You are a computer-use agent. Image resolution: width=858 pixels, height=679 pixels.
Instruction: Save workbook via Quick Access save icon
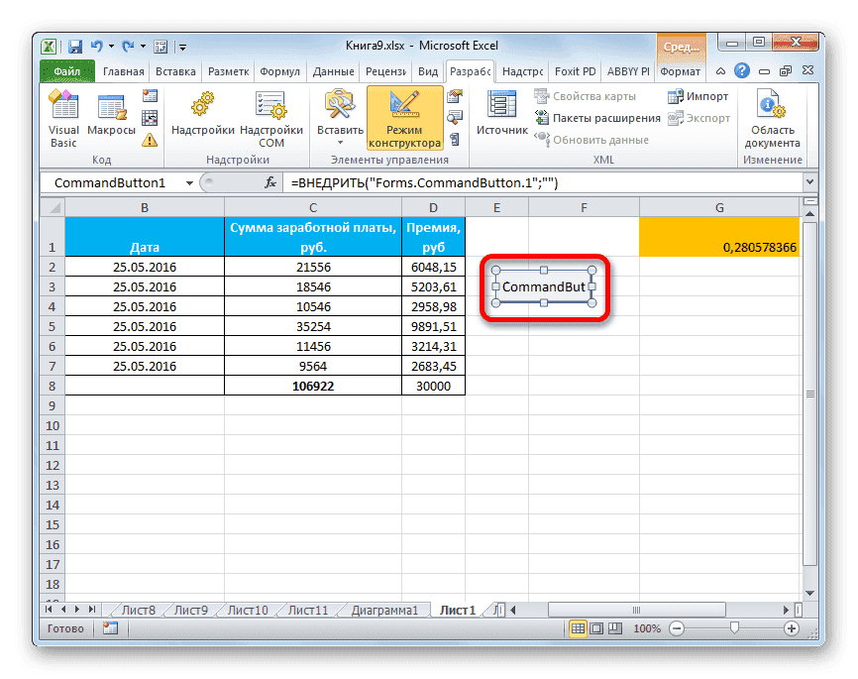pos(74,46)
